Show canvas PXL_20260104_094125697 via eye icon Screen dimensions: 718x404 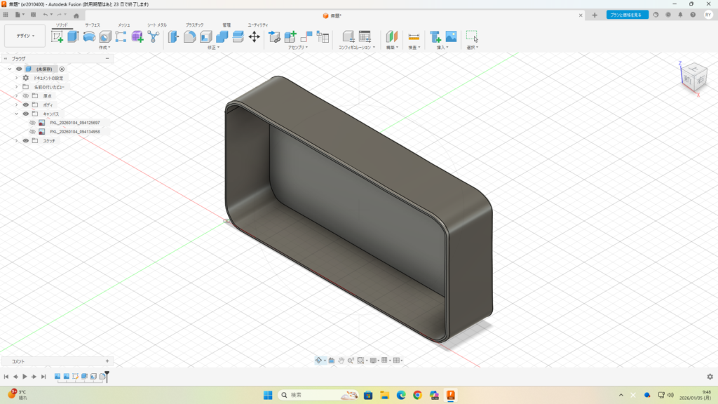click(x=32, y=123)
